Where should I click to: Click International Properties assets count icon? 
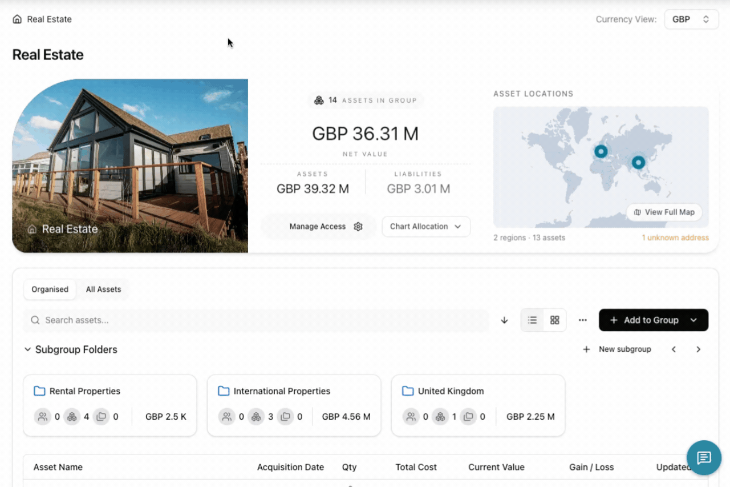256,417
